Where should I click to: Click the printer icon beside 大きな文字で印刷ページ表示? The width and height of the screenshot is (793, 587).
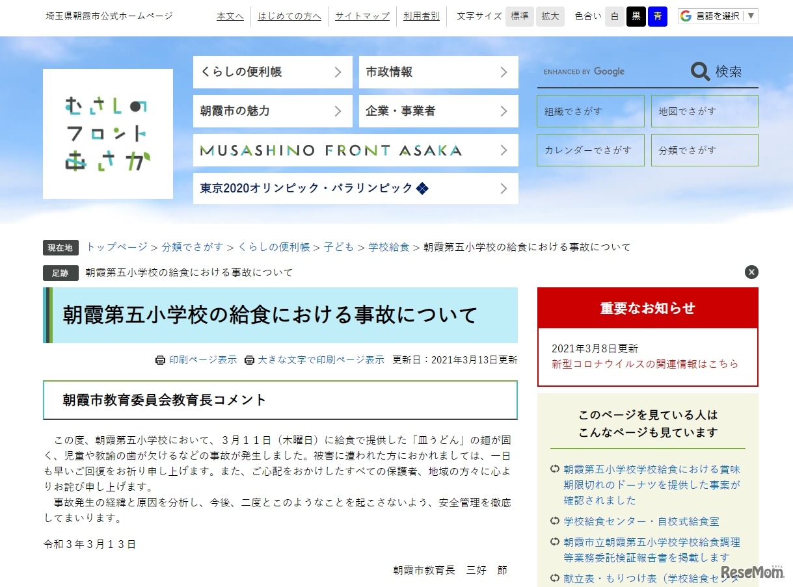[249, 360]
